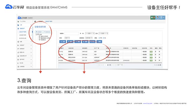Click the 个人工作台 sidebar icon
The image size is (188, 106).
click(18, 22)
